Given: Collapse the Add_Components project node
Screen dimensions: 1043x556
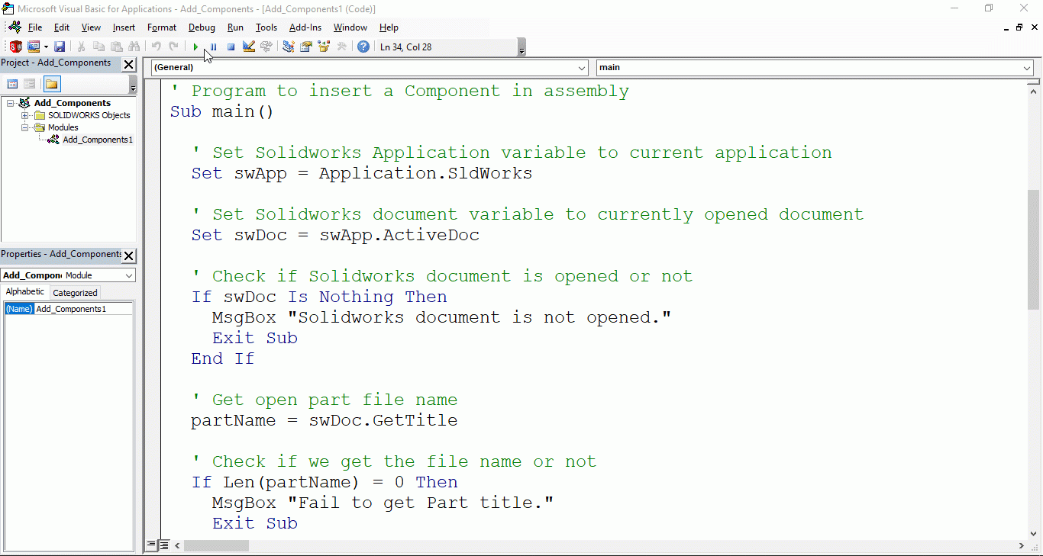Looking at the screenshot, I should (x=11, y=103).
